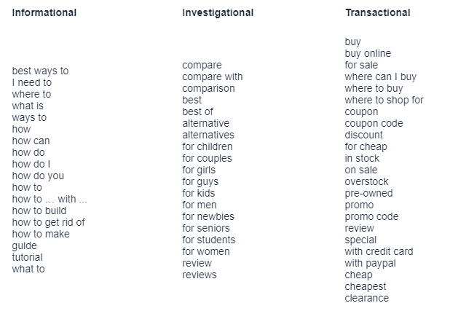The height and width of the screenshot is (311, 458).
Task: Select the "compare with" keyword
Action: pyautogui.click(x=212, y=76)
